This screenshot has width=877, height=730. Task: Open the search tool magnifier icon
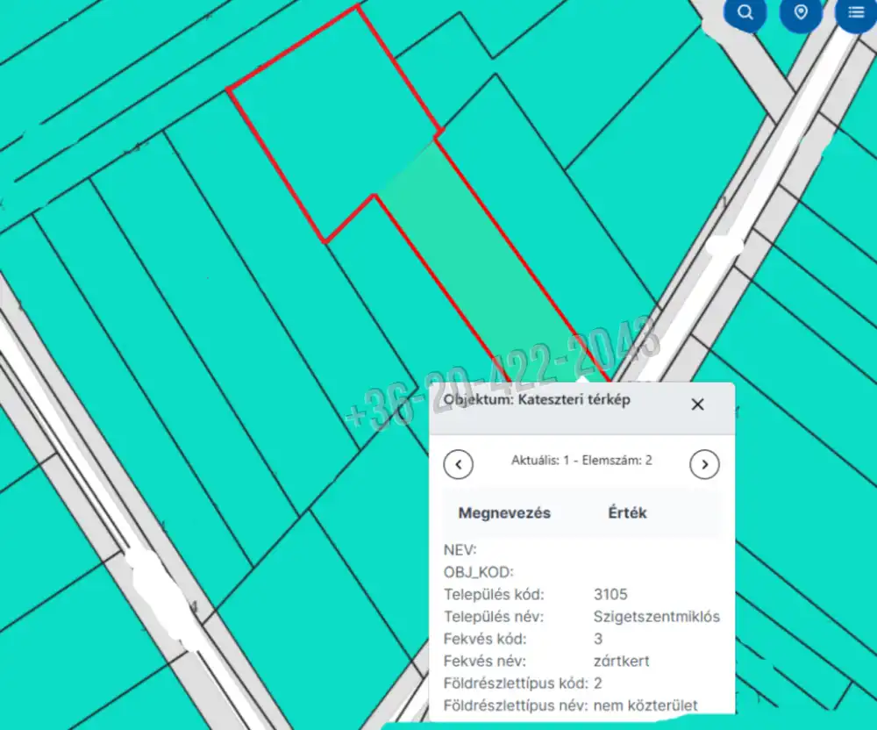745,12
